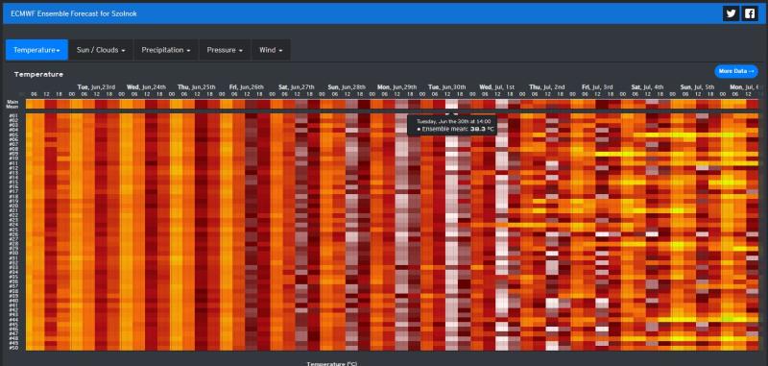Open the Temperature dropdown menu

[x=36, y=50]
